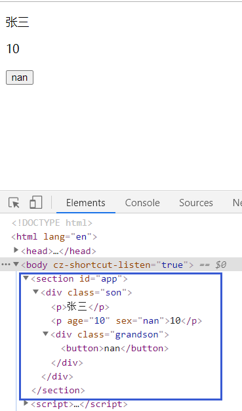Image resolution: width=242 pixels, height=411 pixels.
Task: Expand the script element node
Action: click(26, 403)
